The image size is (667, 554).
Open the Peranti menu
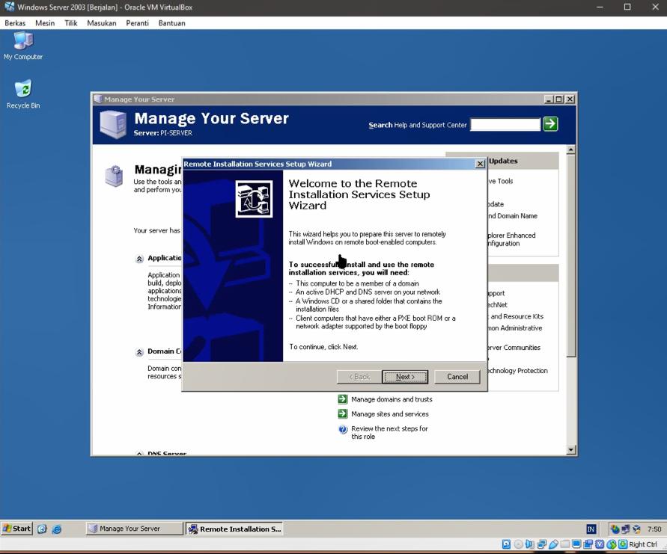pos(138,23)
